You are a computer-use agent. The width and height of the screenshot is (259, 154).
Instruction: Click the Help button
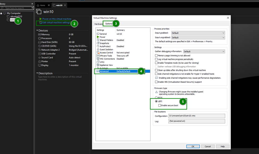[x=223, y=146]
